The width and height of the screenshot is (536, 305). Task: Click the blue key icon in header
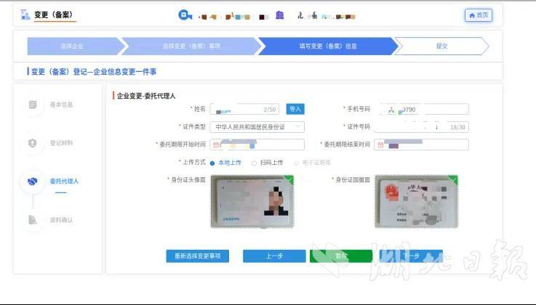coord(185,15)
